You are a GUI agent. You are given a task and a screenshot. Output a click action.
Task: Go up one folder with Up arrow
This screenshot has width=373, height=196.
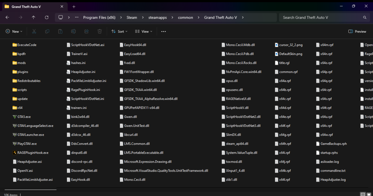[x=34, y=17]
